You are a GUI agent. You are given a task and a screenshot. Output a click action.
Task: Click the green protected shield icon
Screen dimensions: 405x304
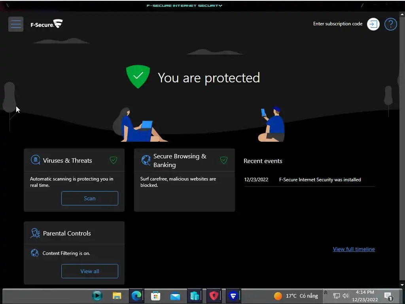point(138,76)
